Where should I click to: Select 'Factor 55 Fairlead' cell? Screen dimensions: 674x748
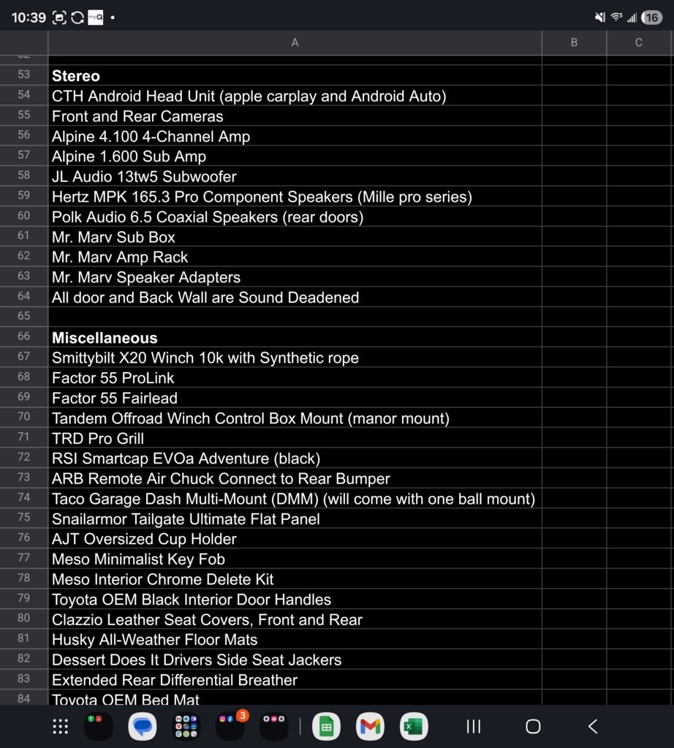295,397
